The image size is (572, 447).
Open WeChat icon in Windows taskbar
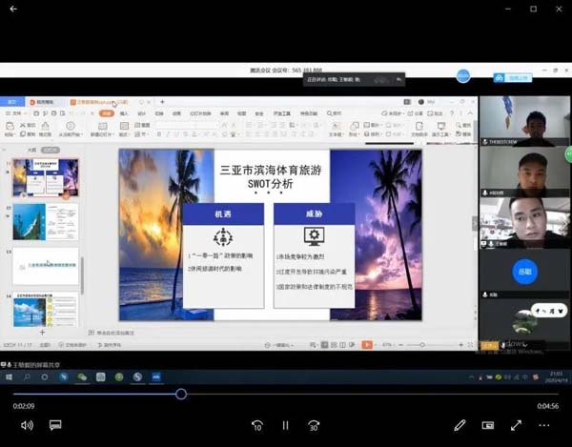click(x=83, y=377)
